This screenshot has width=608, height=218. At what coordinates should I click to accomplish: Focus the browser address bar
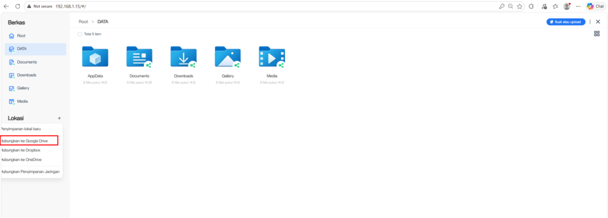271,6
